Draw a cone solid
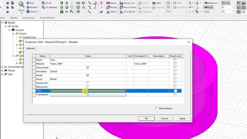Image resolution: width=247 pixels, height=139 pixels. (67, 3)
